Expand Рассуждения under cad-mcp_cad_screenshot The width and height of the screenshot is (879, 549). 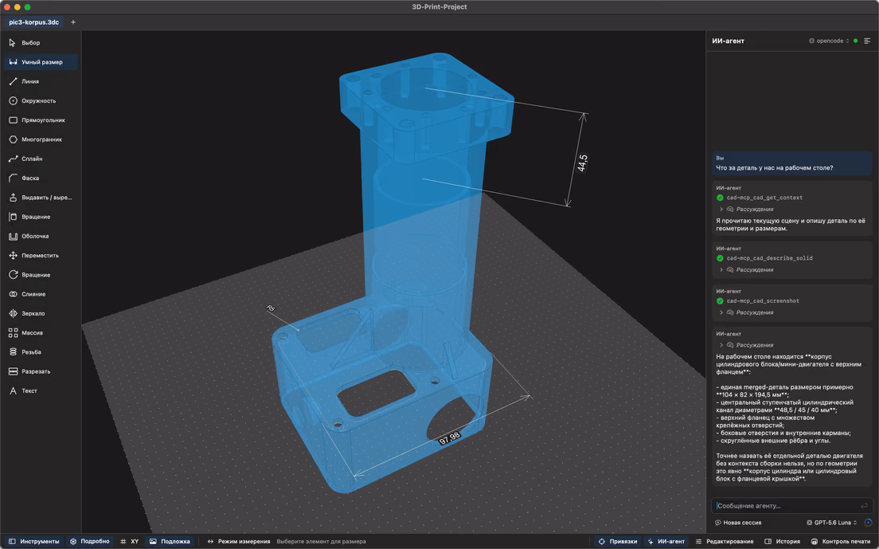747,312
